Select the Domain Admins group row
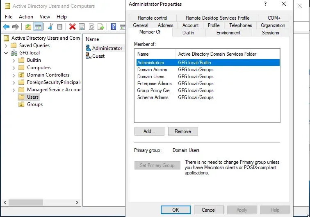 tap(208, 70)
